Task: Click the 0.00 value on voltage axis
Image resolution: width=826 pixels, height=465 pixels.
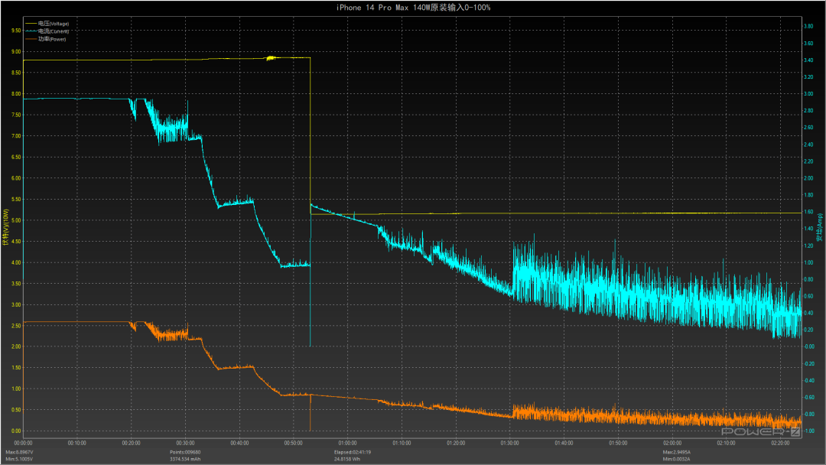Action: click(16, 431)
